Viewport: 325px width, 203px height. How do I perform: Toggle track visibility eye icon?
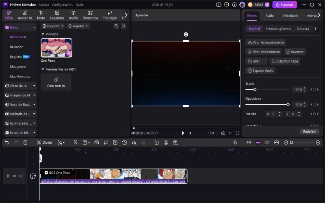[15, 176]
